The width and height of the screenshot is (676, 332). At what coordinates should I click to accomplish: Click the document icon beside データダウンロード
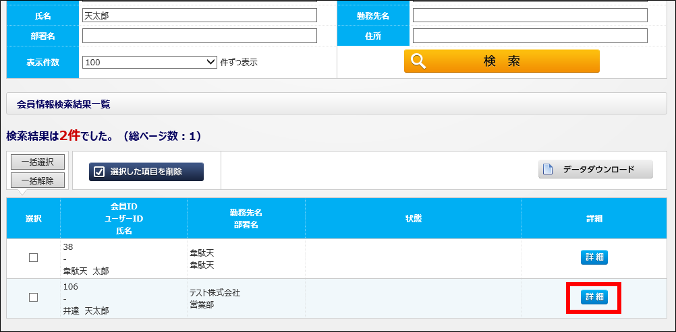click(548, 169)
